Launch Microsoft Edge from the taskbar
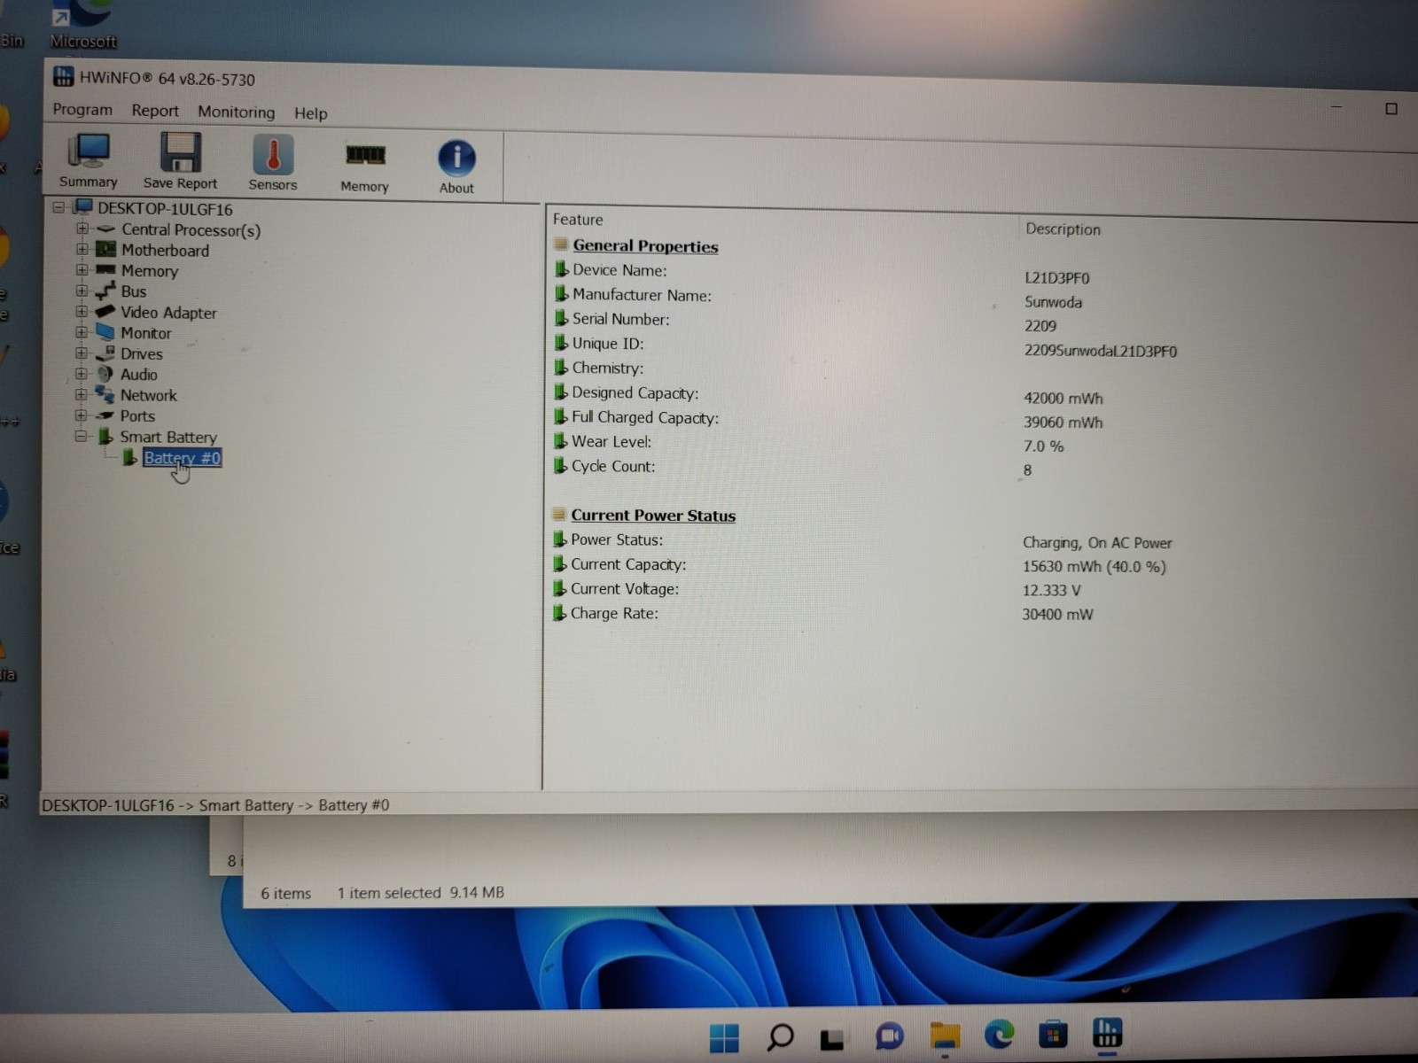 pyautogui.click(x=999, y=1034)
